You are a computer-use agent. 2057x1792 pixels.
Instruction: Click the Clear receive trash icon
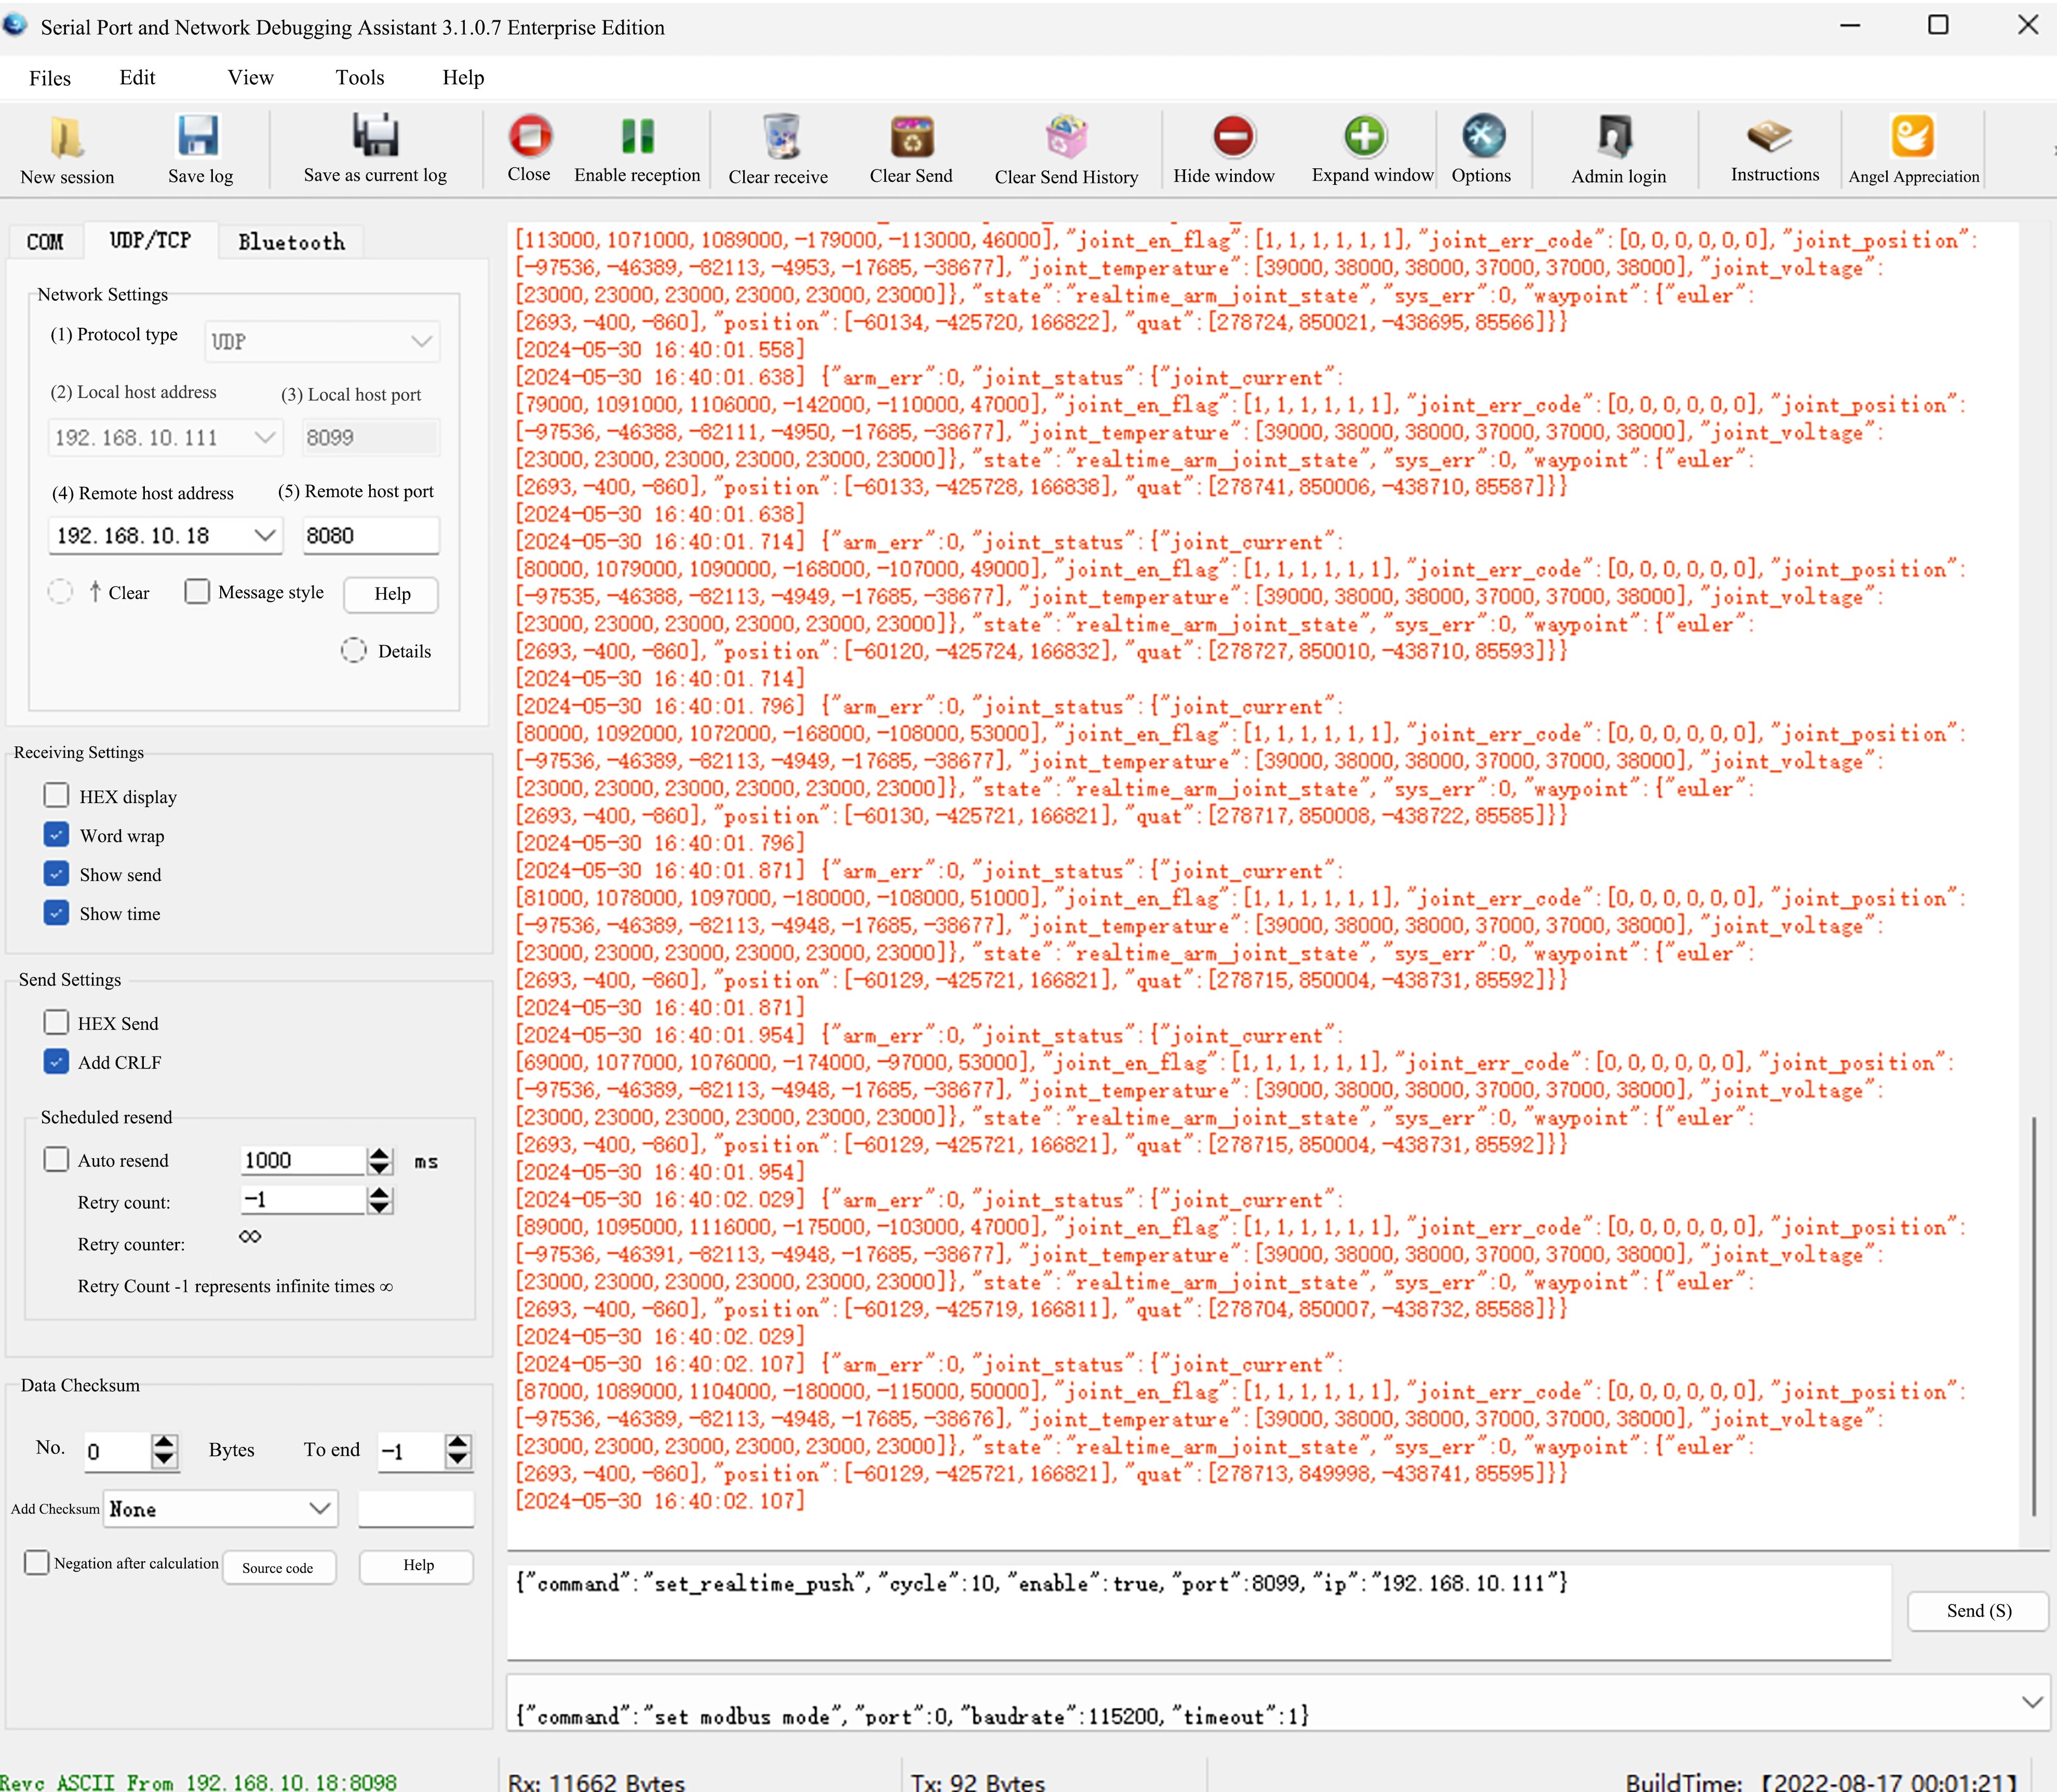pyautogui.click(x=780, y=137)
